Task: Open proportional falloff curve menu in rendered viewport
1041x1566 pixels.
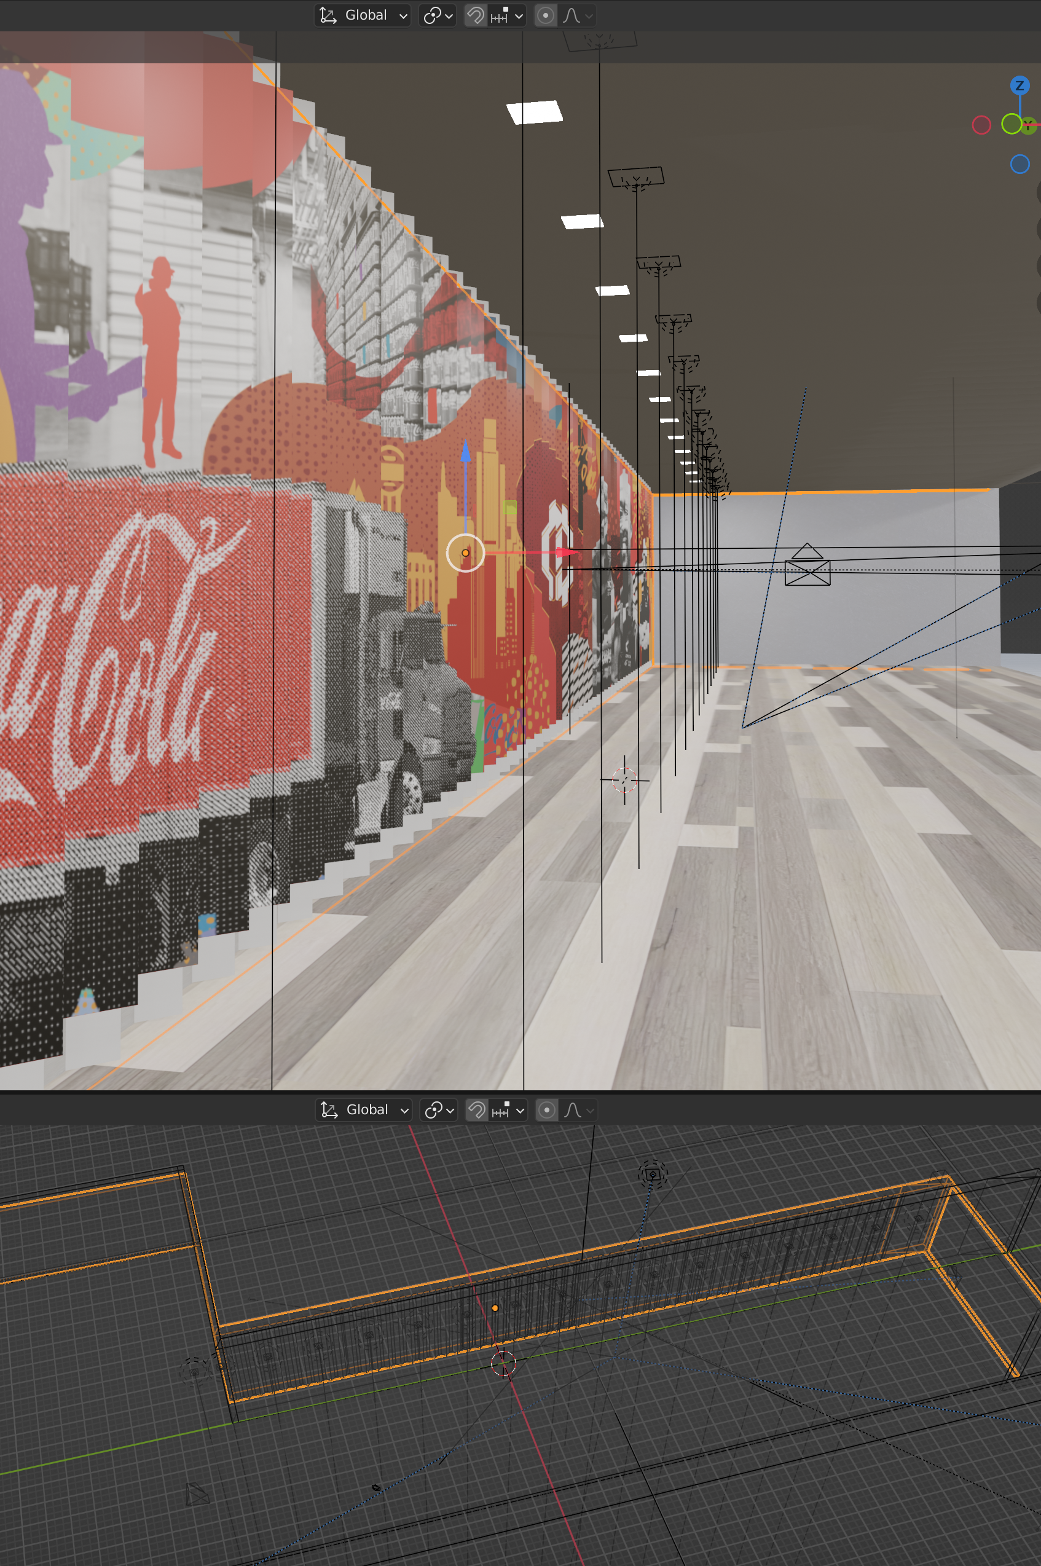Action: 577,15
